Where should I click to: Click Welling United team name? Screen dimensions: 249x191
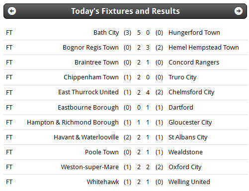tap(189, 182)
